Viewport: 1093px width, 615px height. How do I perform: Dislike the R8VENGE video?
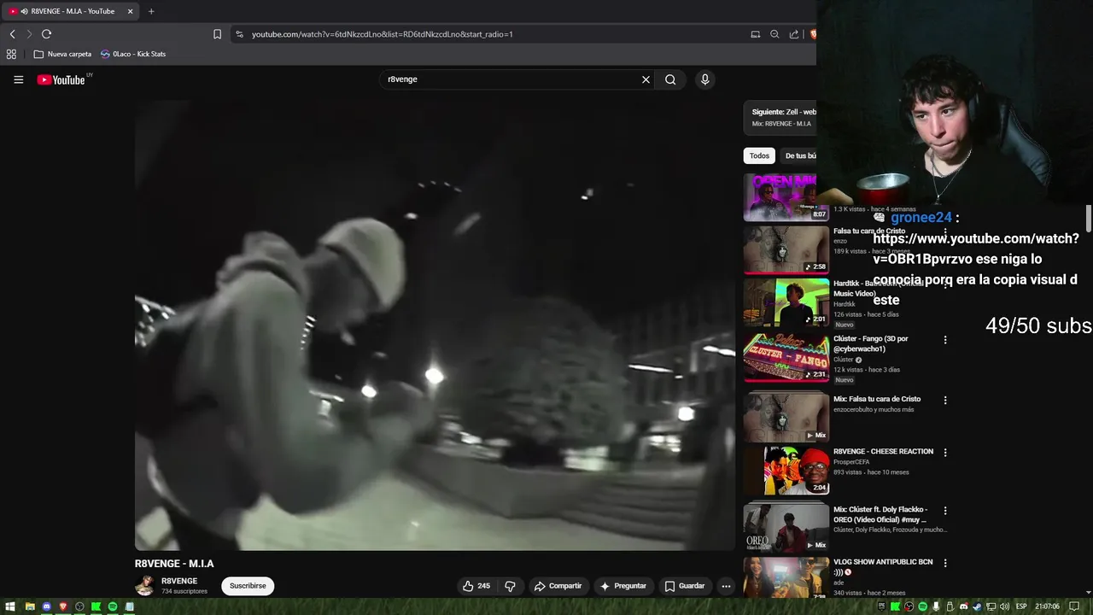point(510,586)
